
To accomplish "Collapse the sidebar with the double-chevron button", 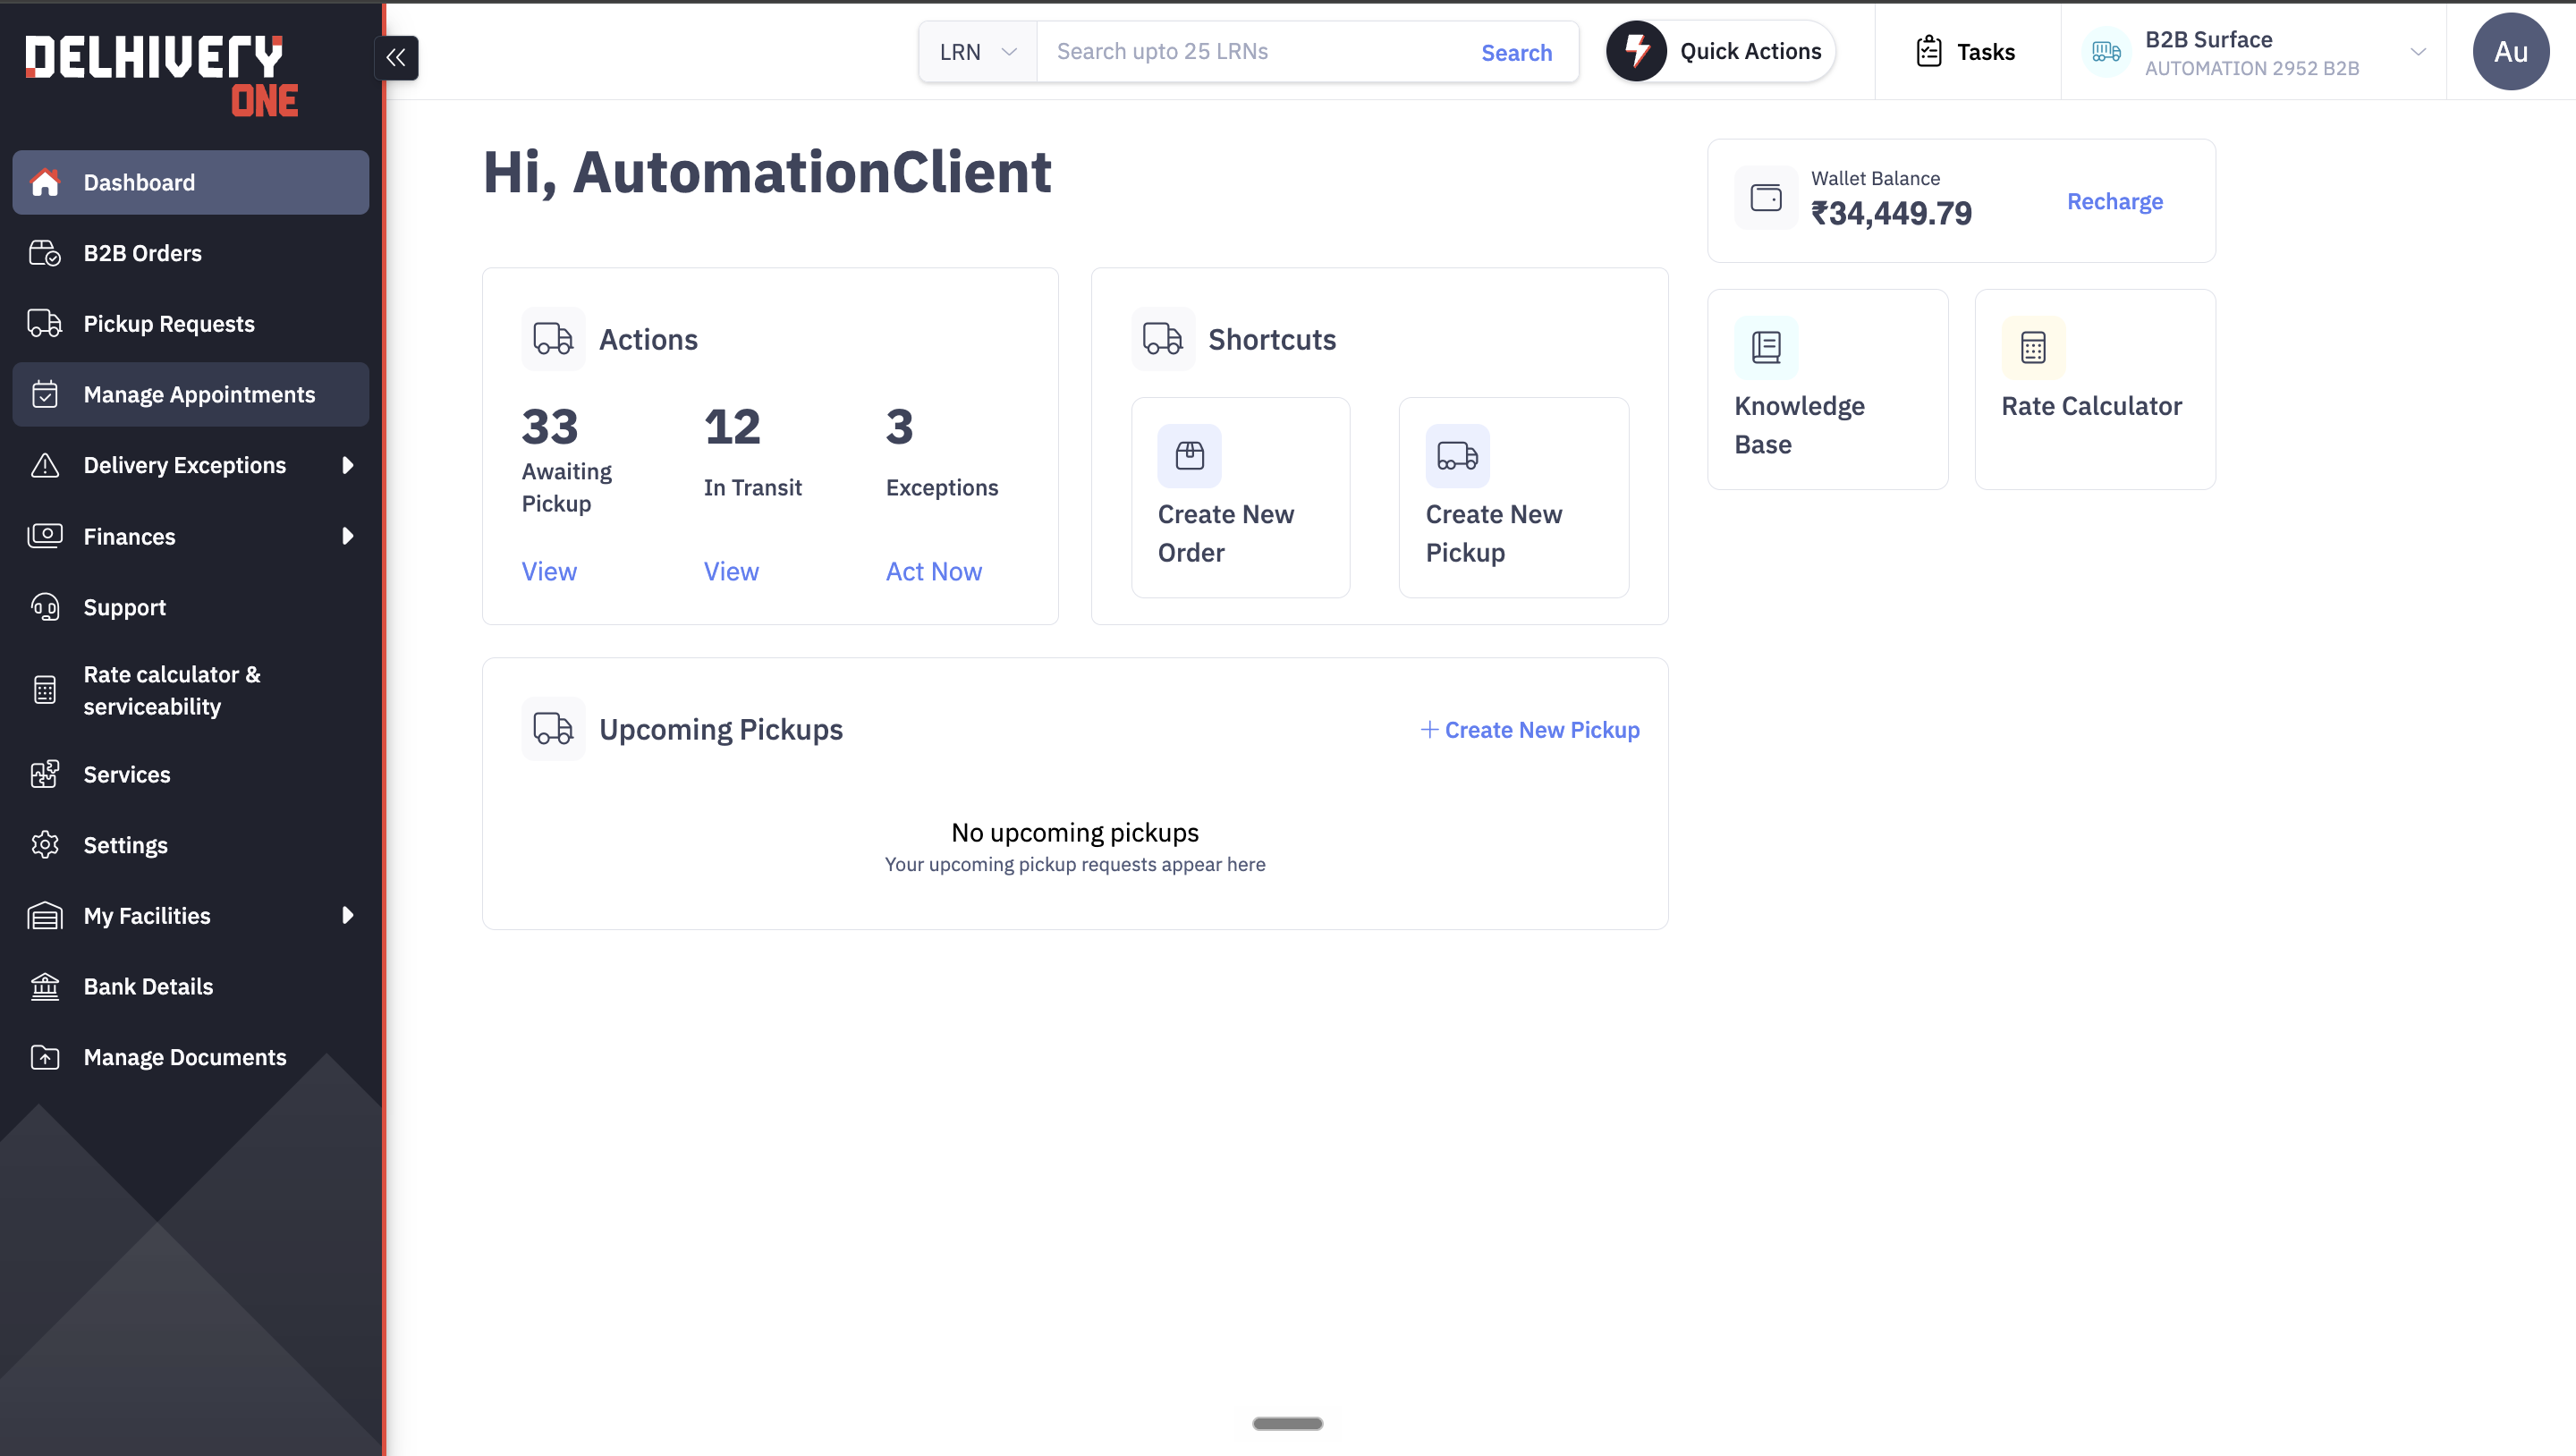I will tap(396, 57).
